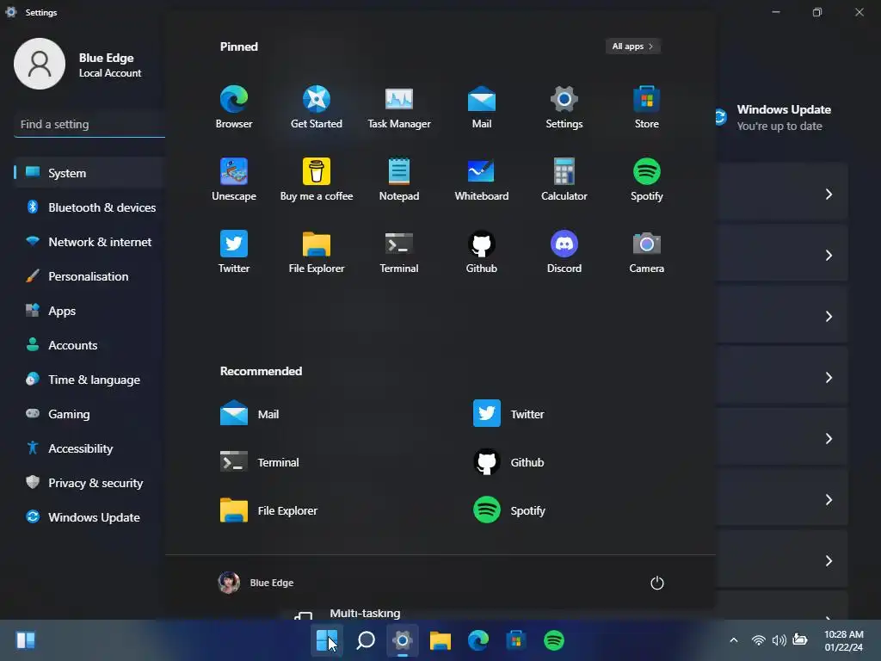Open the pinned Github app
The height and width of the screenshot is (661, 881).
point(482,252)
